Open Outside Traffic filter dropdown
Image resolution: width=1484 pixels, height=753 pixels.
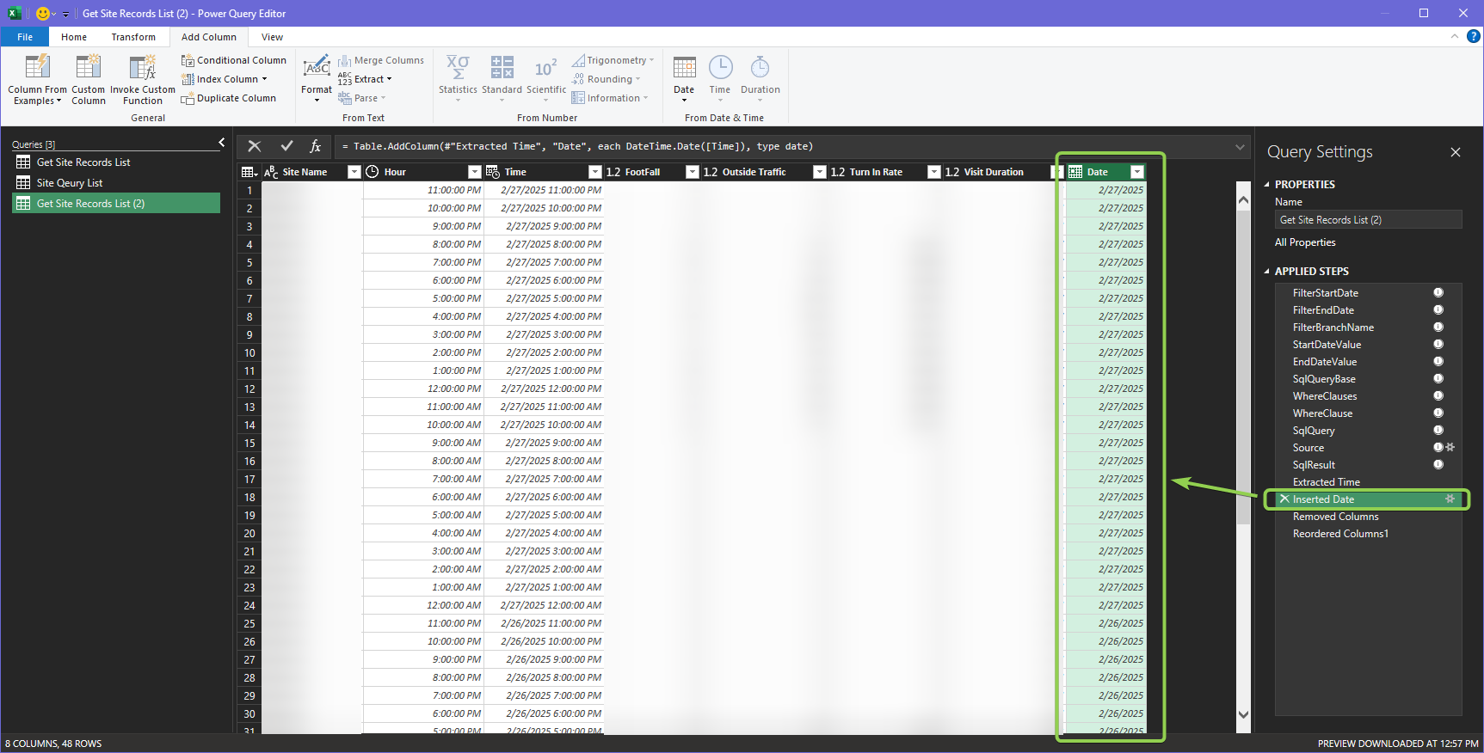(x=819, y=172)
